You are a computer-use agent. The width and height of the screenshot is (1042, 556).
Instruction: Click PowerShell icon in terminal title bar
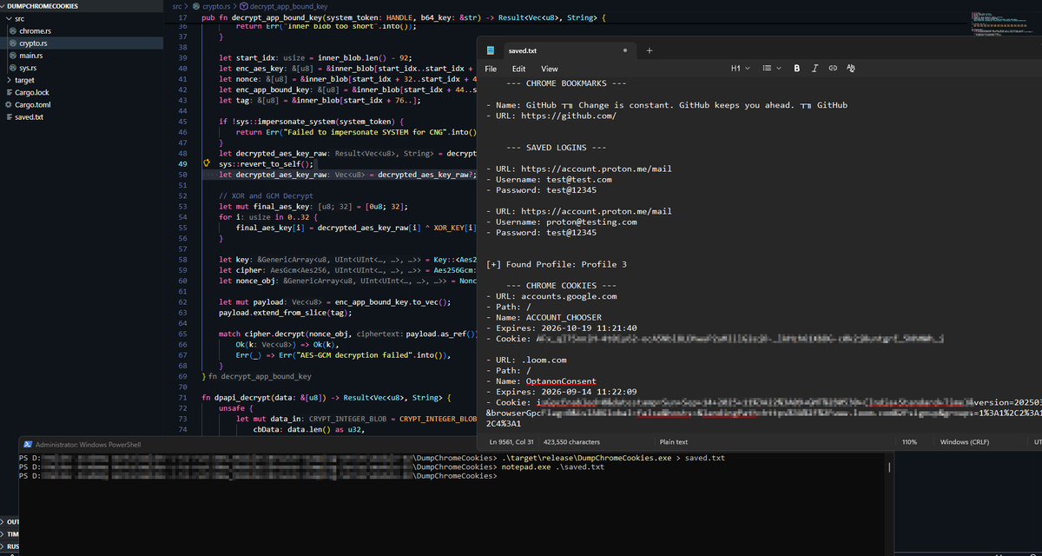(x=28, y=443)
